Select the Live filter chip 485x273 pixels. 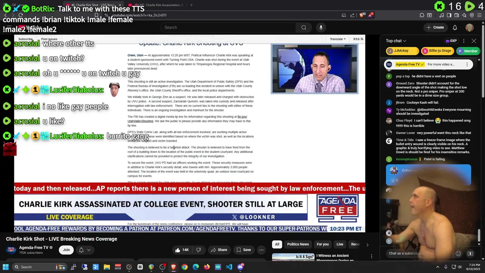point(340,244)
